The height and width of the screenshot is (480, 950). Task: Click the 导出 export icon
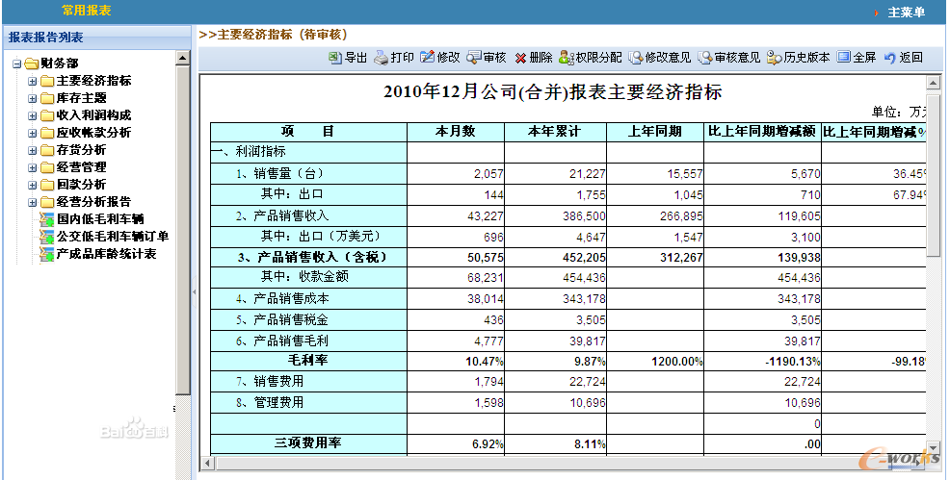[335, 58]
